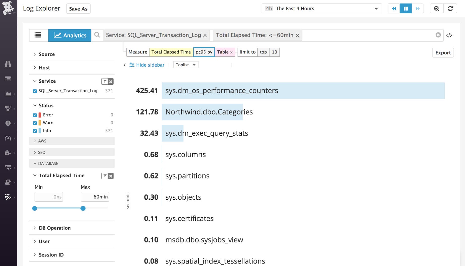The height and width of the screenshot is (266, 465).
Task: Open The Past 4 Hours time range picker
Action: point(321,8)
